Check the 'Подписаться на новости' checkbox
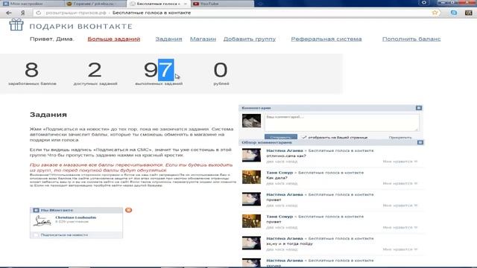Screen dimensions: 477x268 tap(36, 235)
